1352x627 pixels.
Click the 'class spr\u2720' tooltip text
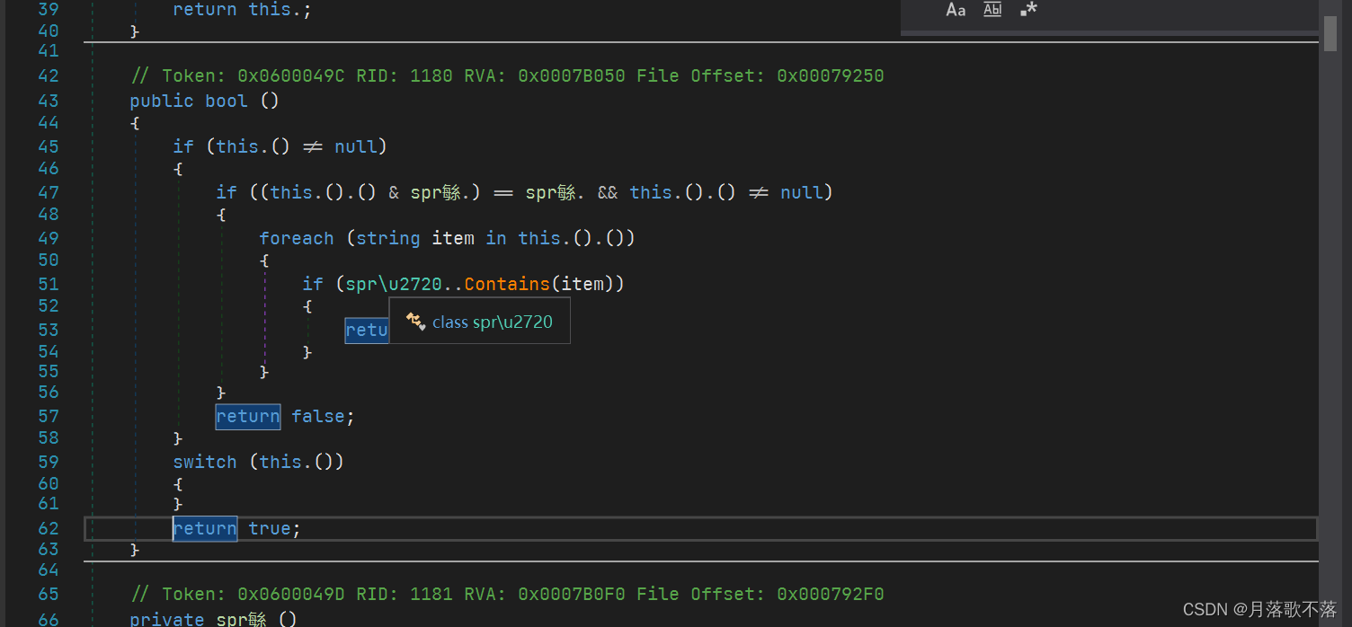[493, 322]
